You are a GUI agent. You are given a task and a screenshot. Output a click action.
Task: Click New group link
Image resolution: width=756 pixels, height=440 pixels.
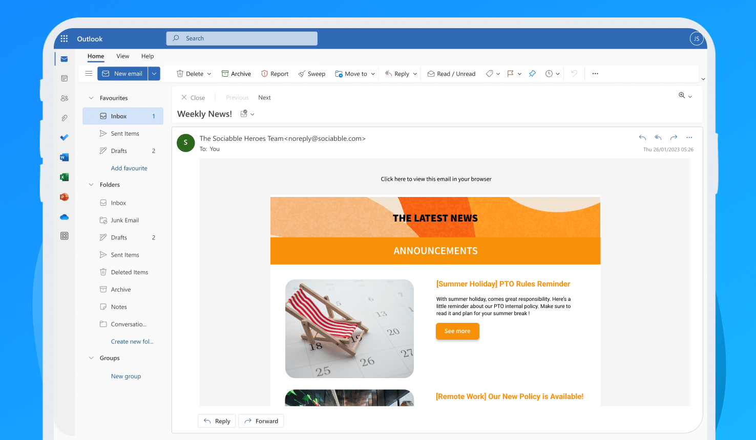126,376
